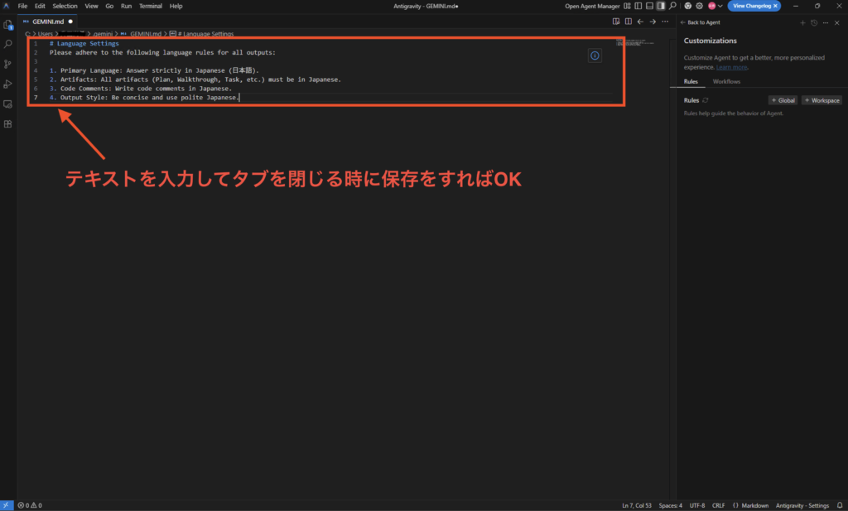Select Markdown language mode in status bar
Image resolution: width=848 pixels, height=511 pixels.
(750, 505)
